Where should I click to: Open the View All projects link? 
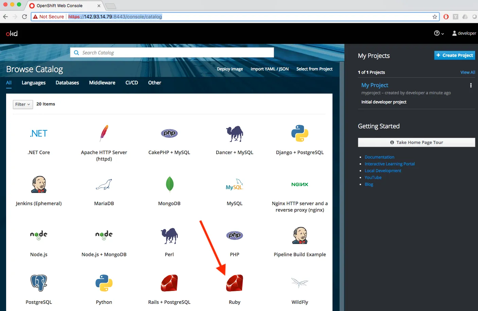468,72
